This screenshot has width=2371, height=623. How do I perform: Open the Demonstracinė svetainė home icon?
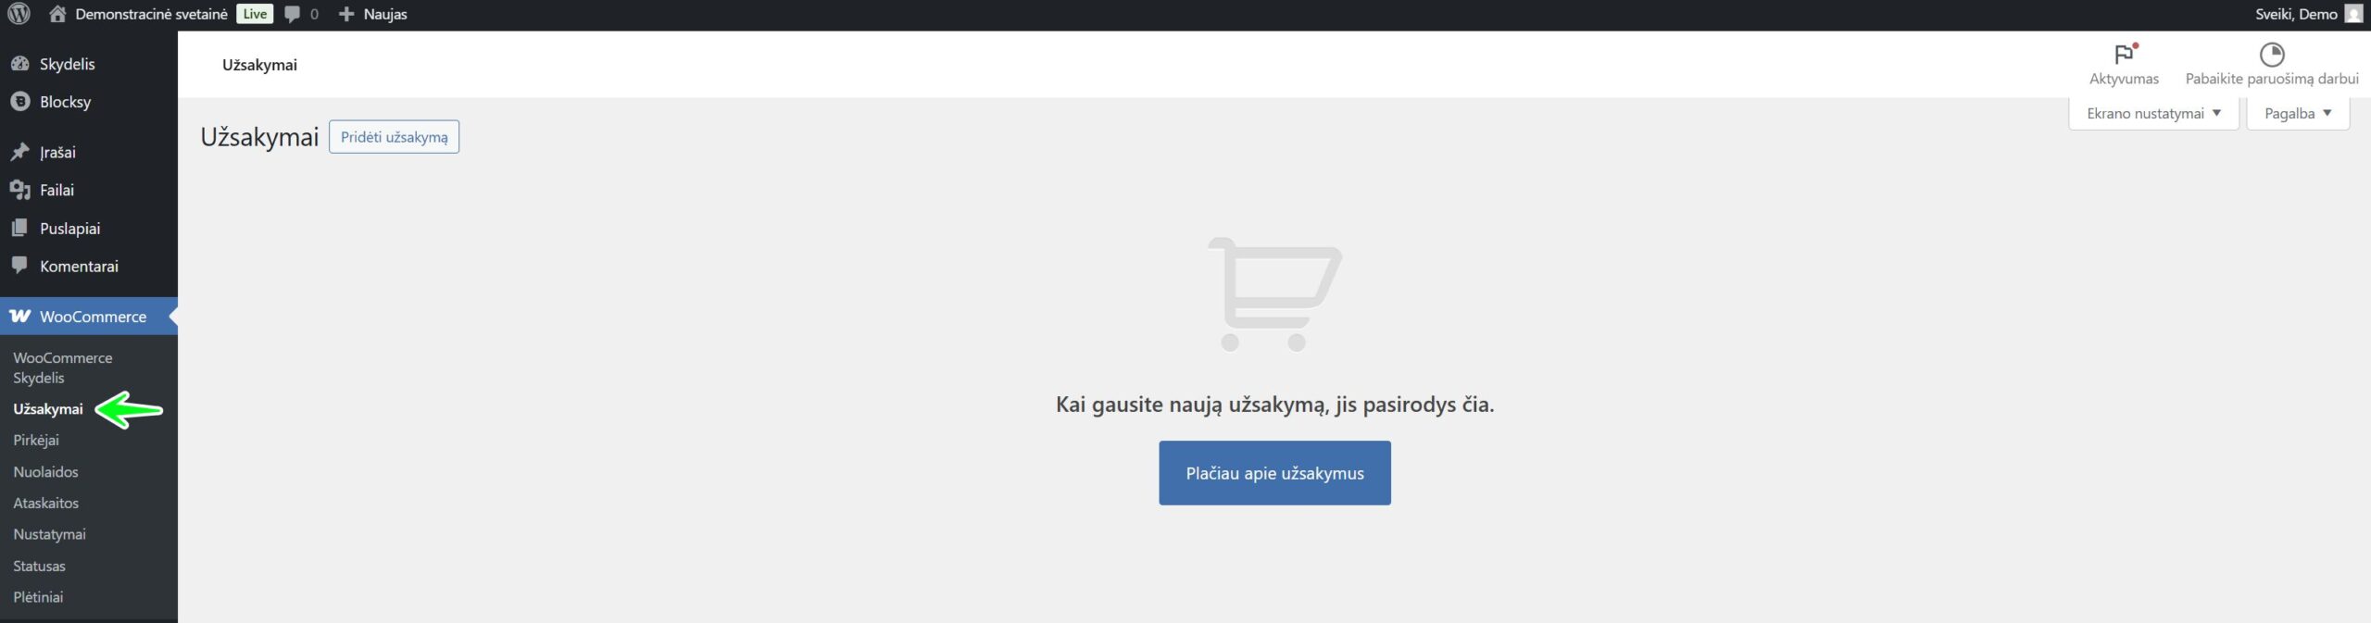[x=57, y=14]
